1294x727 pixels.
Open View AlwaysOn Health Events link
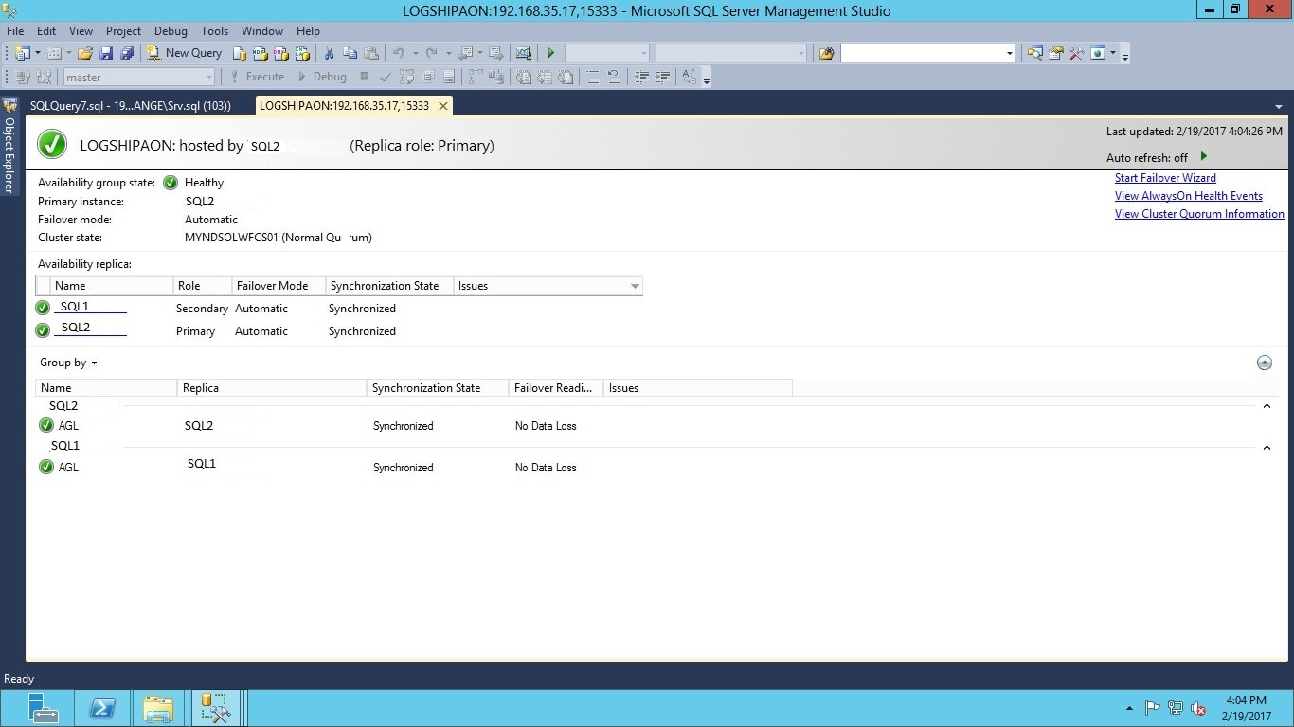(x=1189, y=196)
